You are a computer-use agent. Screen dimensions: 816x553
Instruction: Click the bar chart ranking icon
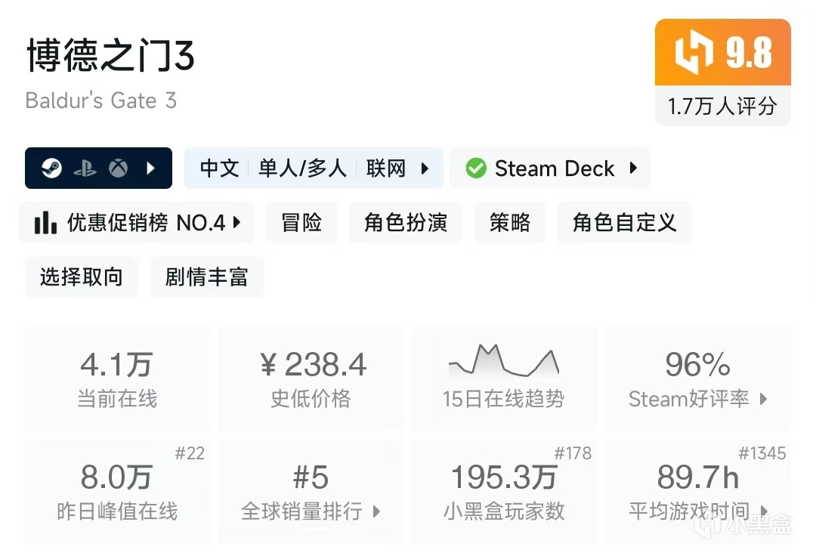46,223
